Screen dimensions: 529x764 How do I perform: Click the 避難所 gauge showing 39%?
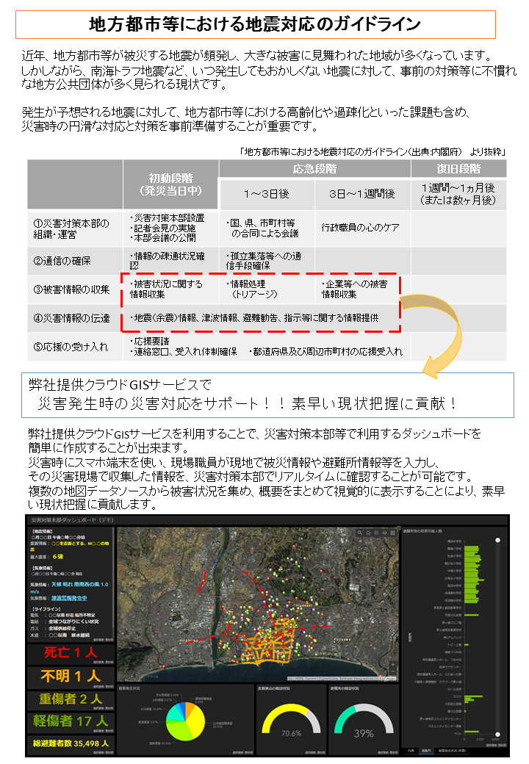[364, 720]
